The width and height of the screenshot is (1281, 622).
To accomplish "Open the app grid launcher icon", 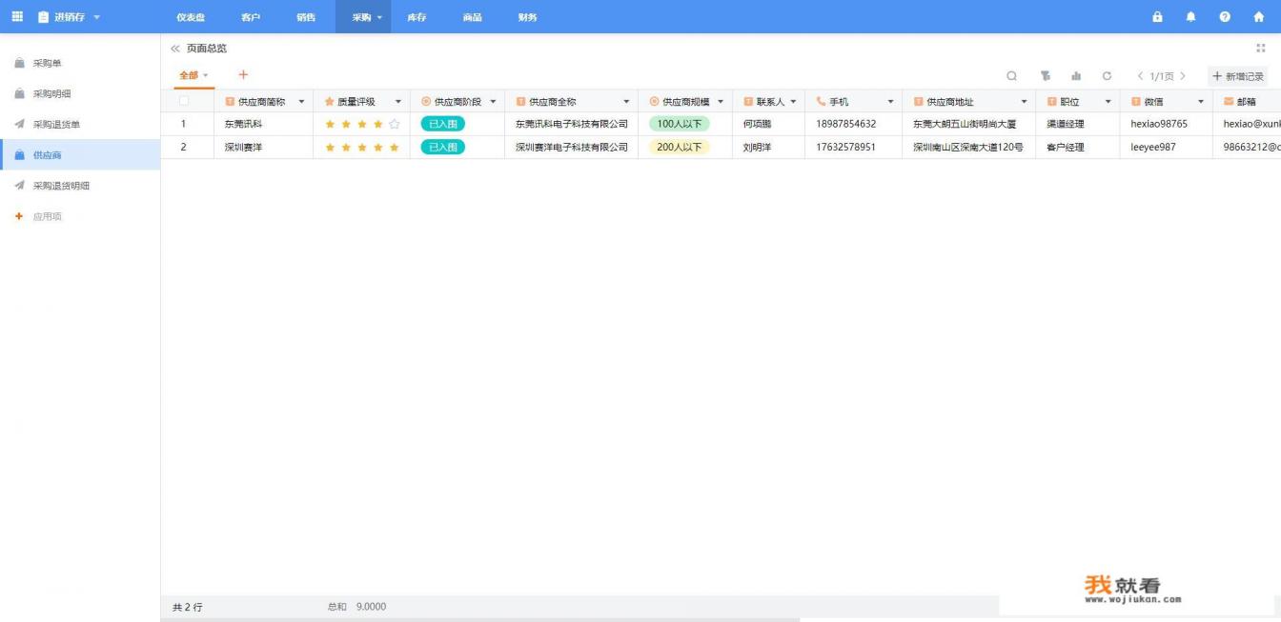I will [16, 17].
